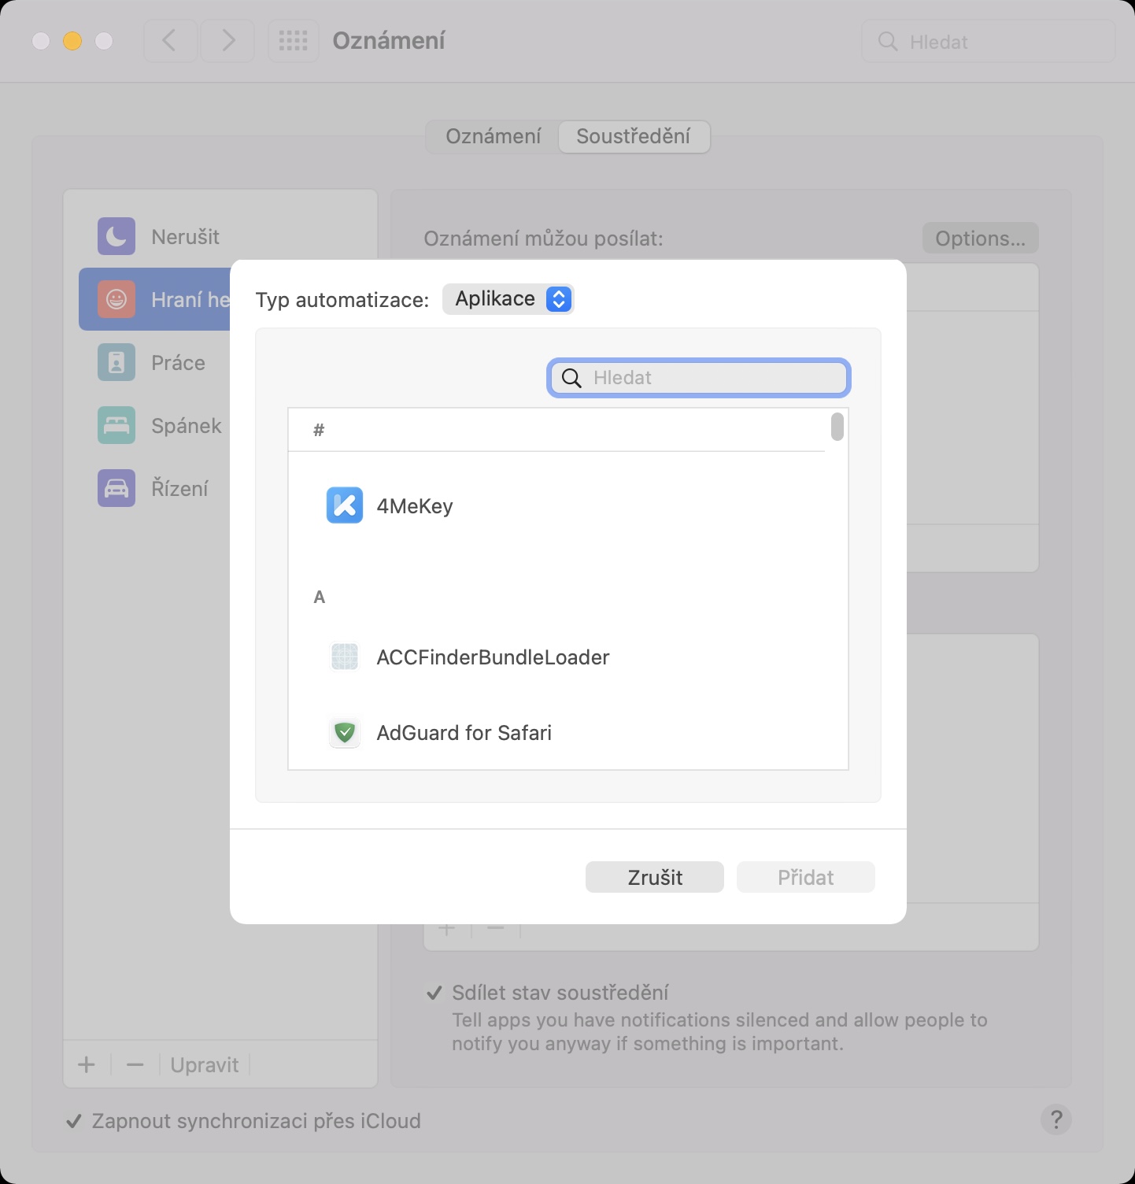Viewport: 1135px width, 1184px height.
Task: Click the Přidat button
Action: point(806,877)
